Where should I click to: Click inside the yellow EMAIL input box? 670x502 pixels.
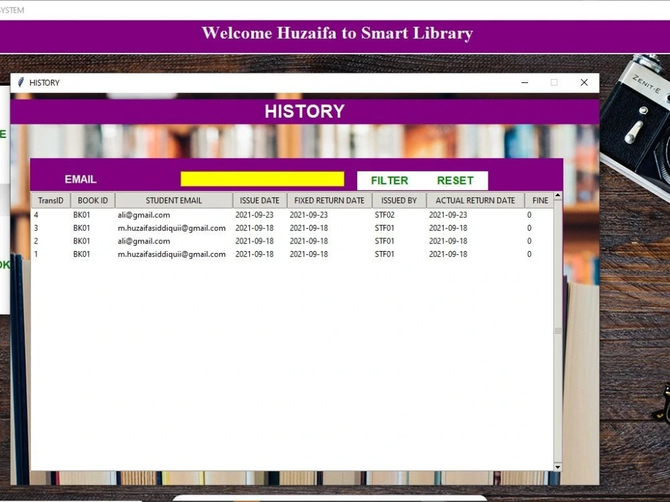click(261, 177)
